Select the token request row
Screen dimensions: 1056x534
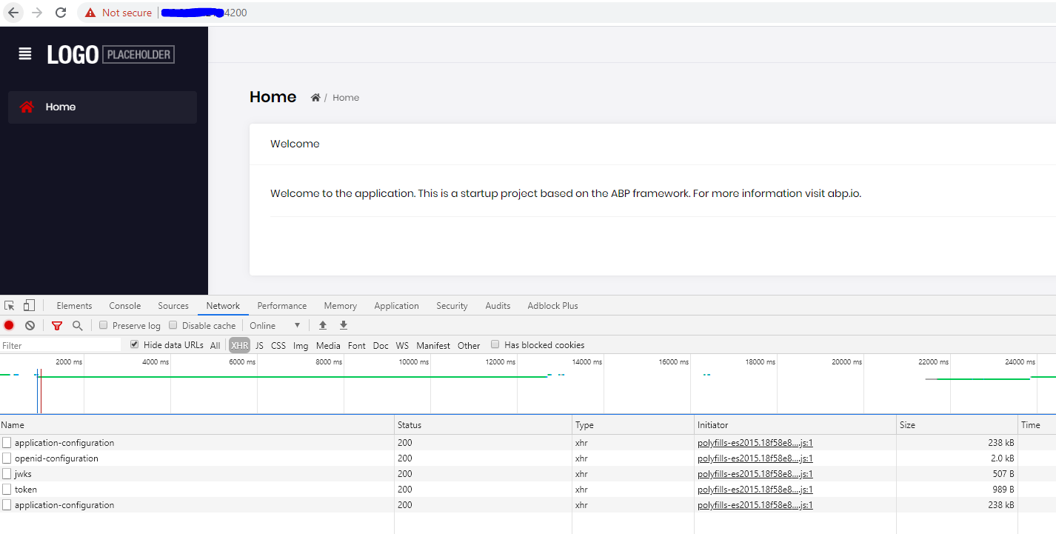tap(26, 489)
